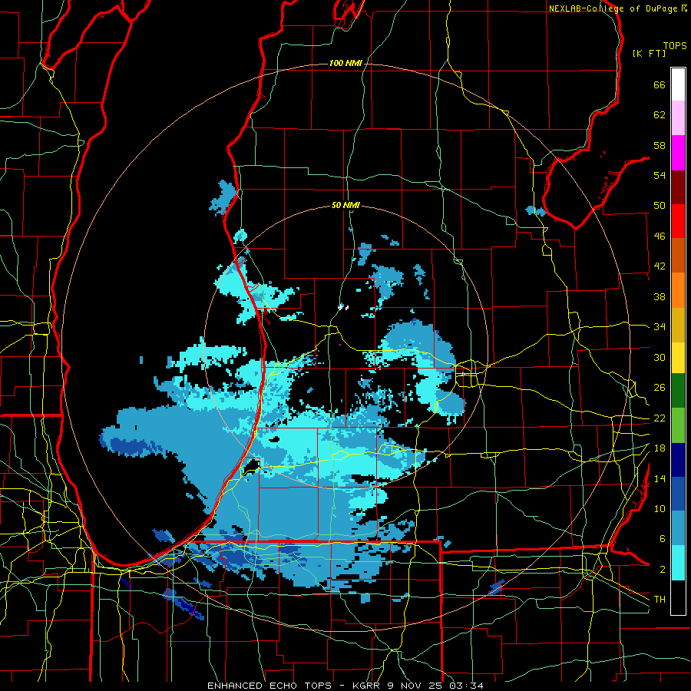The height and width of the screenshot is (691, 691).
Task: Click the "22" legend value
Action: (x=660, y=418)
